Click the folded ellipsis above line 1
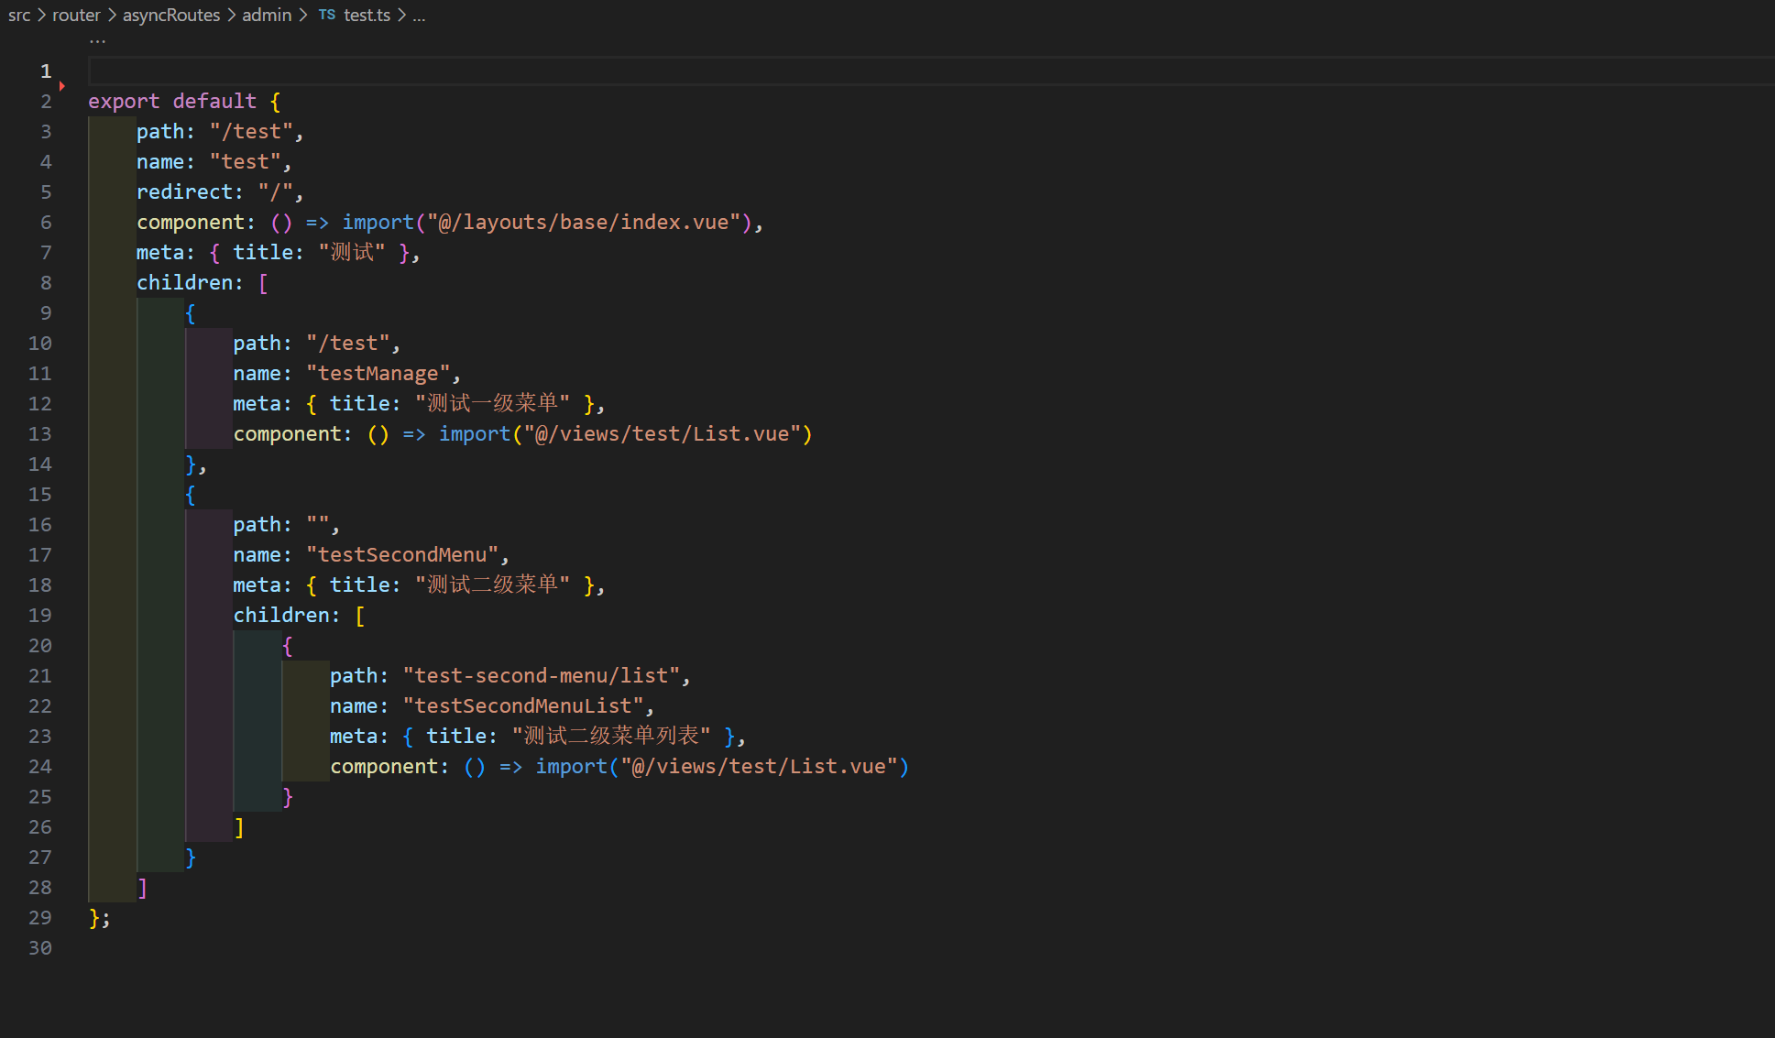The image size is (1775, 1038). 97,41
